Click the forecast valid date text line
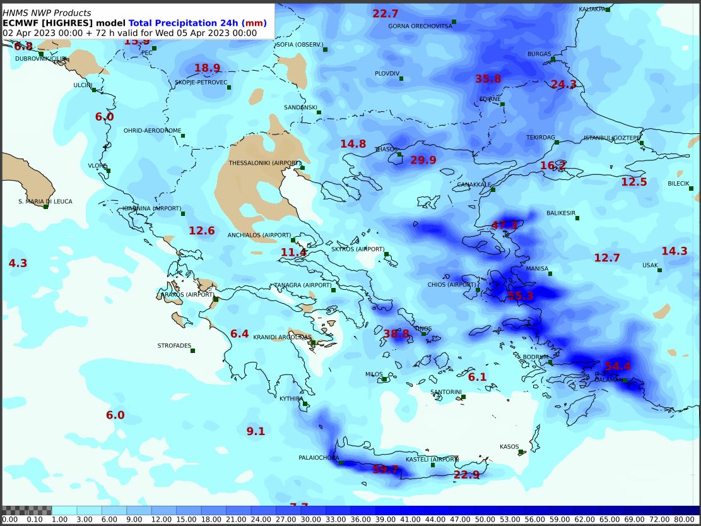701x526 pixels. 129,33
